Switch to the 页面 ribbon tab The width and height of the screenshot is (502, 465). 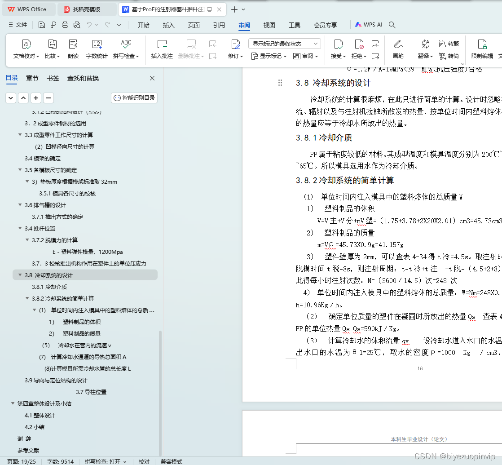194,25
